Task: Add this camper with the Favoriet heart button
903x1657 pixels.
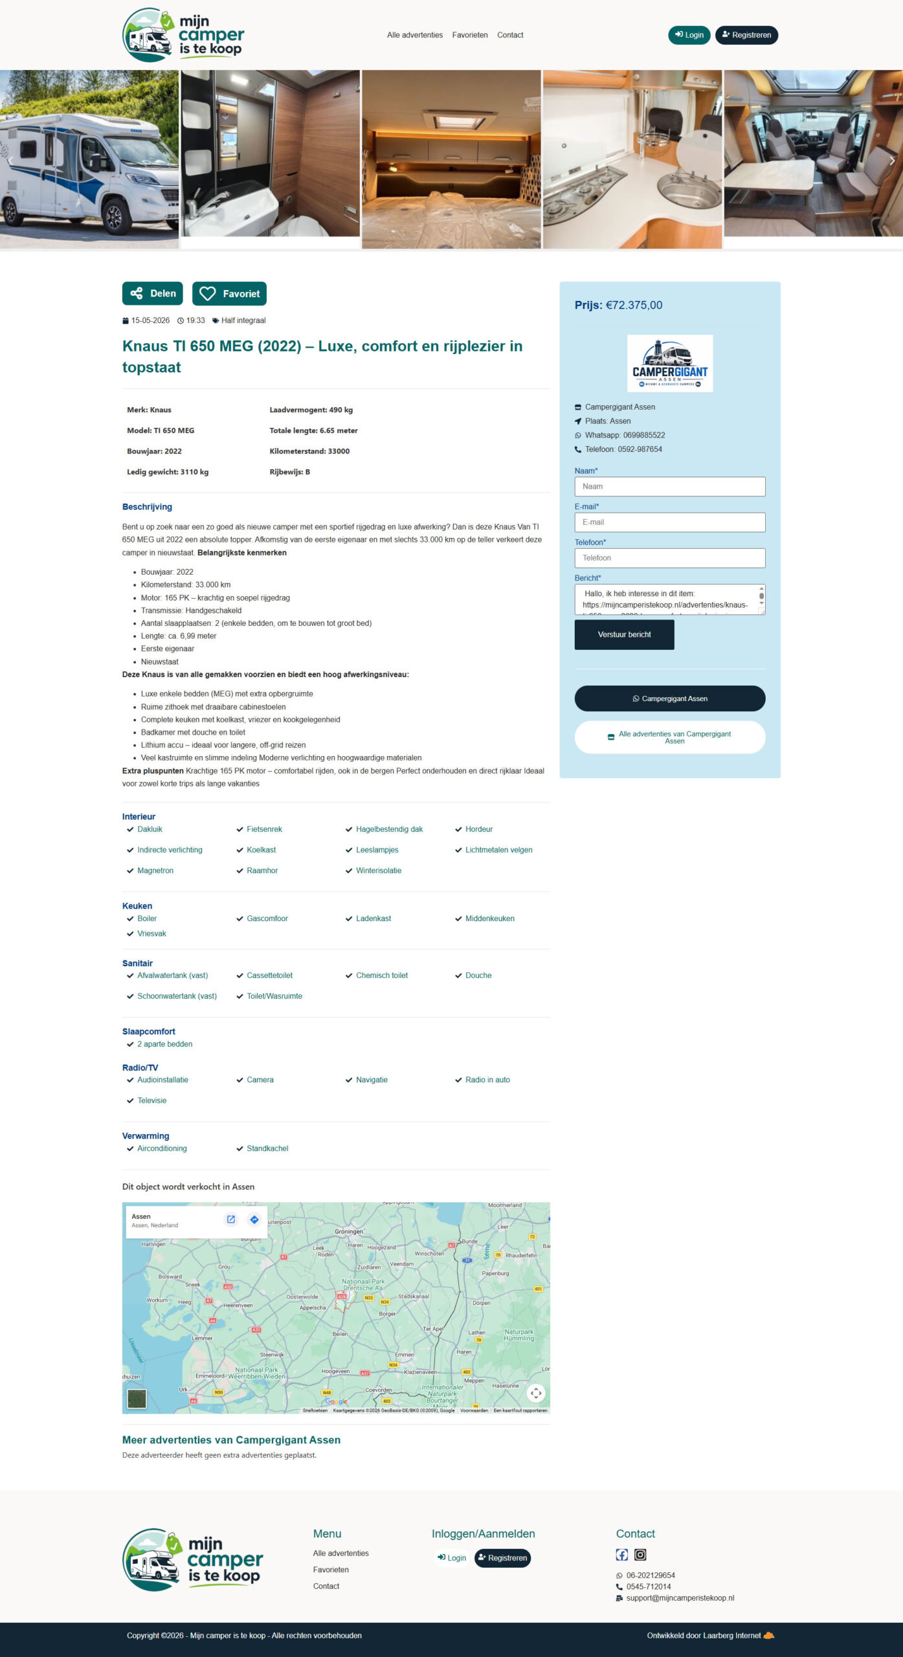Action: [229, 294]
